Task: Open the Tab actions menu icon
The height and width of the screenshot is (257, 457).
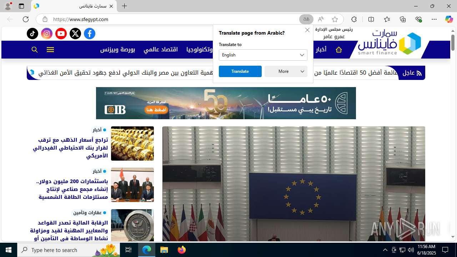Action: pos(21,6)
